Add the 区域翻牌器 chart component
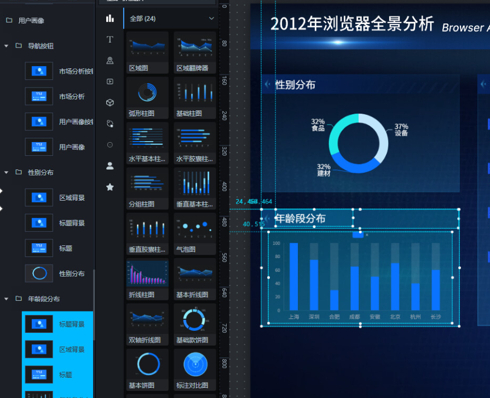Screen dimensions: 490x398 click(195, 52)
